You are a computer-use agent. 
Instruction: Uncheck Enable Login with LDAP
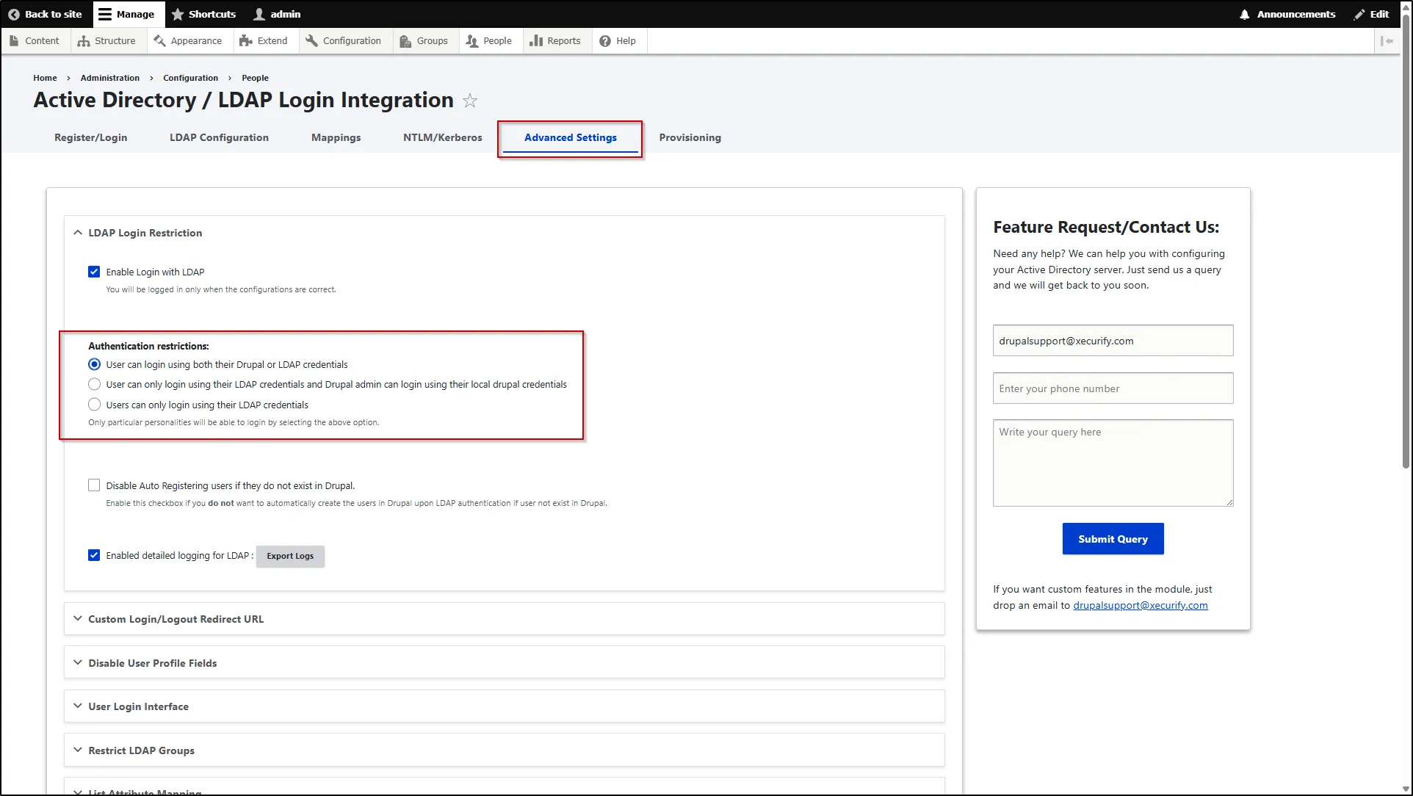point(94,271)
